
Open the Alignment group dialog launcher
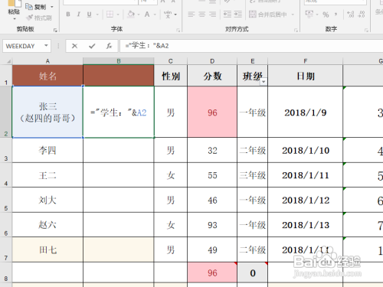296,30
